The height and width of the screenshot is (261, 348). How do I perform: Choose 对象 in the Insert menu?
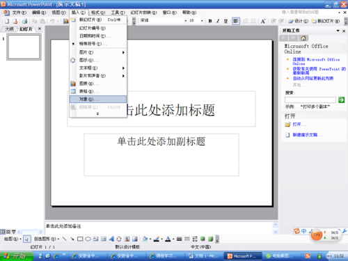pos(98,99)
